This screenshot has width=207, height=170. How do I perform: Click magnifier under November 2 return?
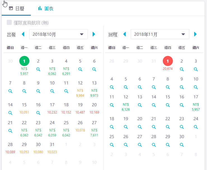pos(182,69)
